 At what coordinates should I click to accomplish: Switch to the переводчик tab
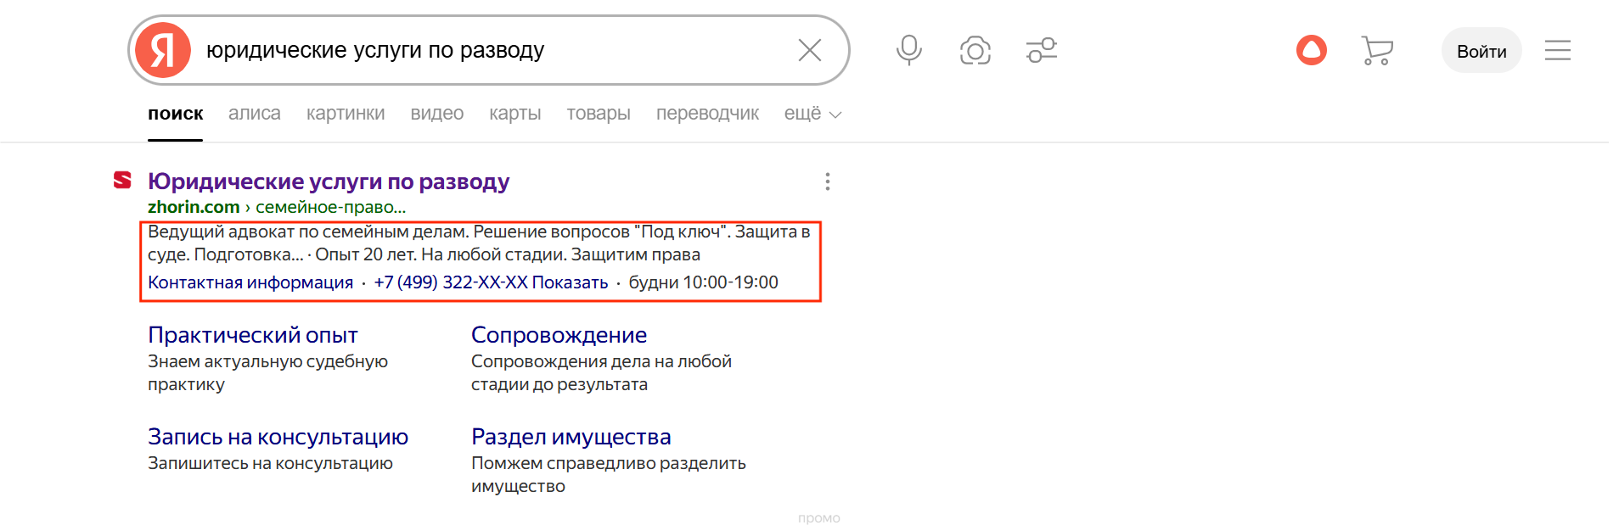707,113
